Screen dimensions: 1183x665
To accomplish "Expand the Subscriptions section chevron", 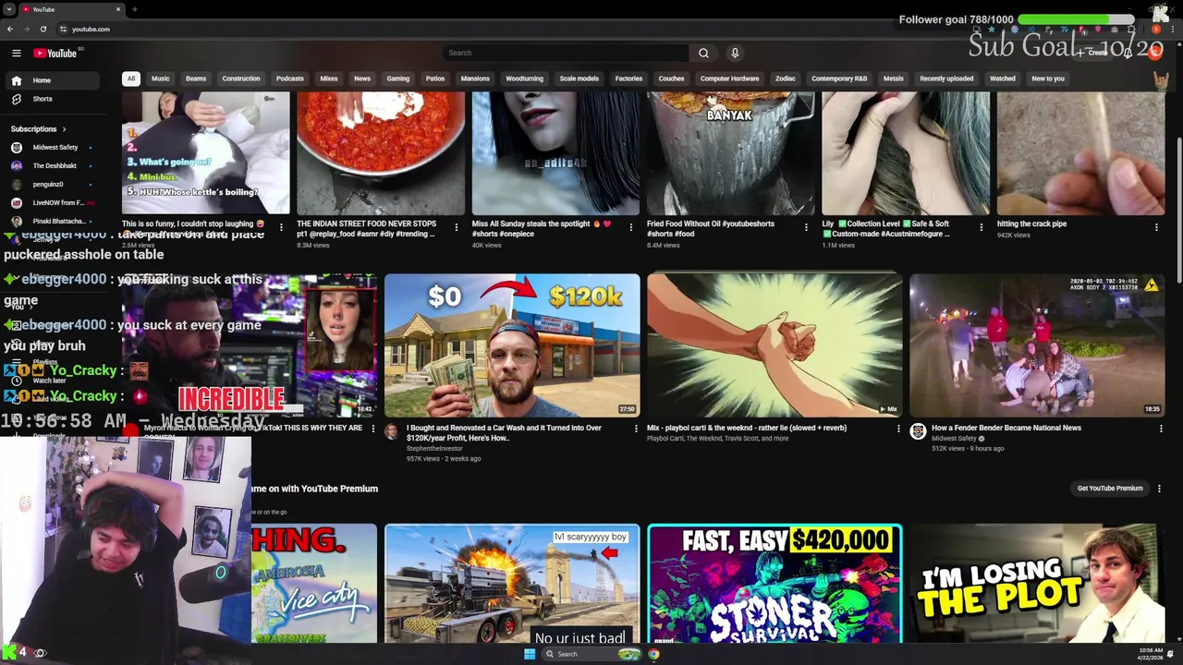I will tap(64, 129).
